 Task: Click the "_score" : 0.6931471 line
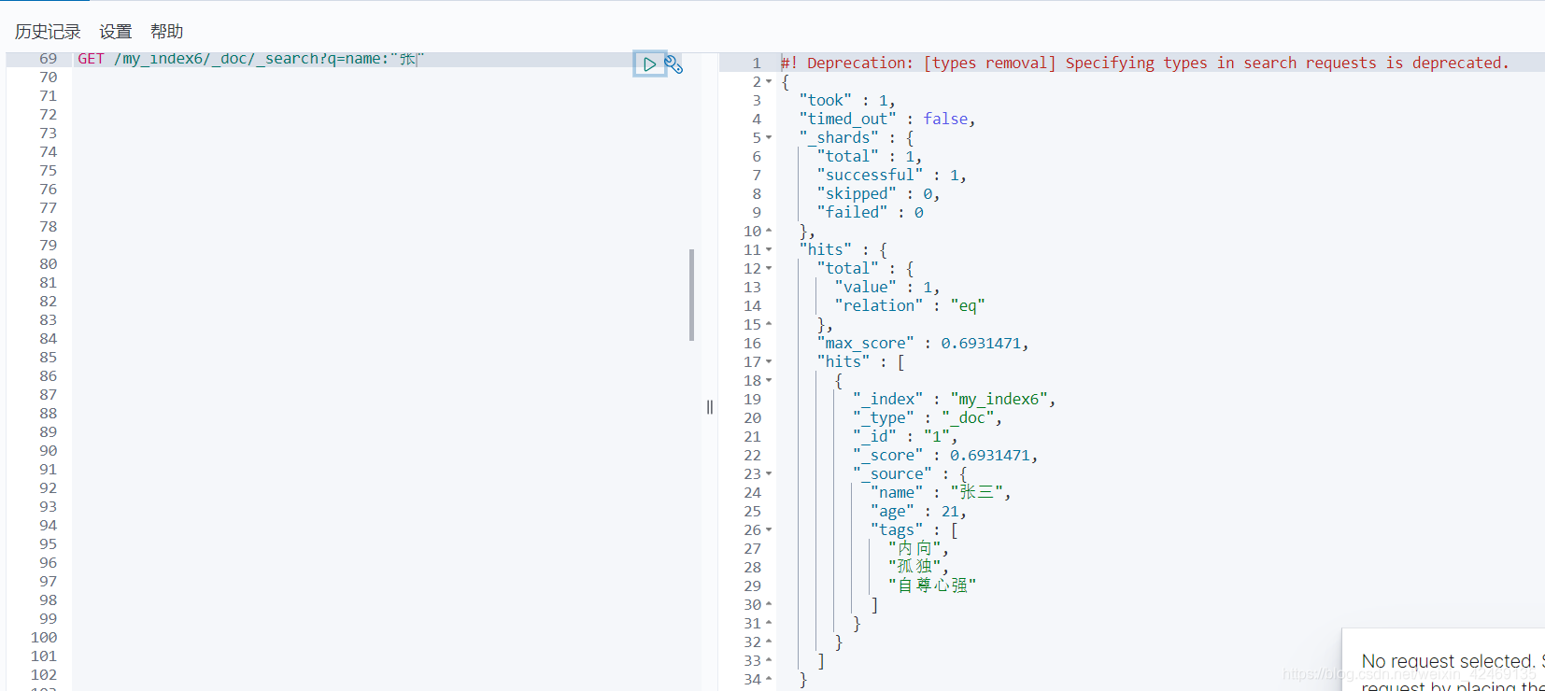pyautogui.click(x=944, y=455)
